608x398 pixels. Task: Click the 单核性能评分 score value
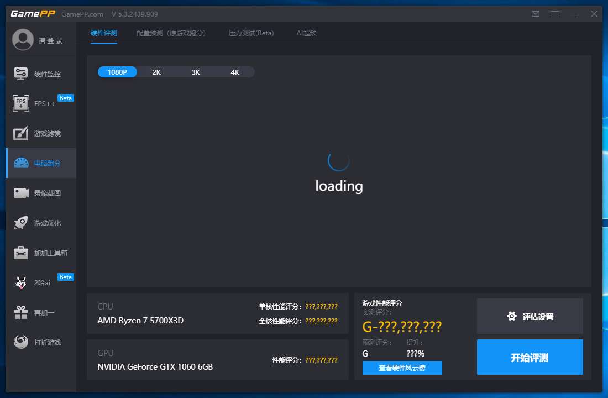point(322,306)
